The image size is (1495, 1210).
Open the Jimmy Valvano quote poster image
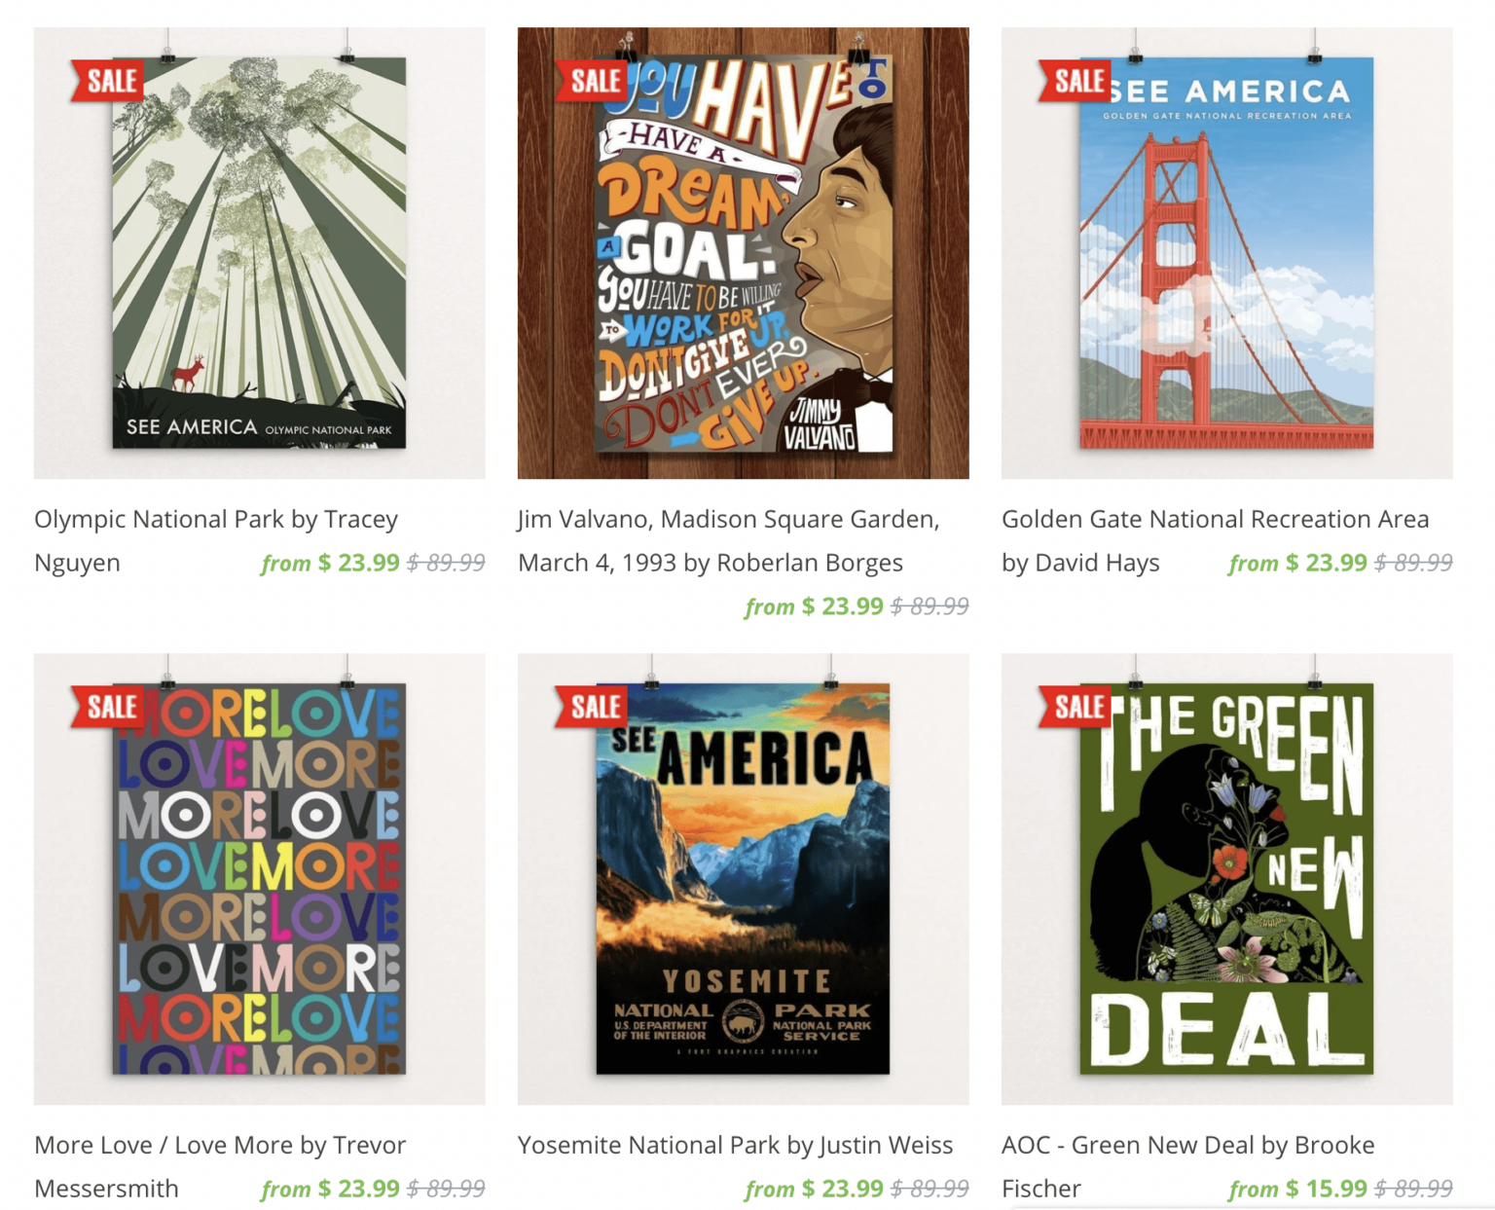(743, 253)
